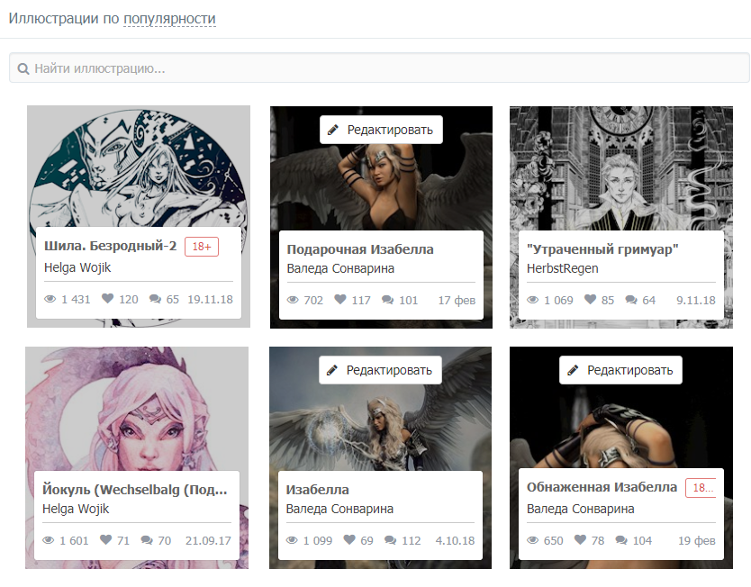Click views eye icon on "Утраченный гримуар" card
751x587 pixels.
(x=532, y=300)
